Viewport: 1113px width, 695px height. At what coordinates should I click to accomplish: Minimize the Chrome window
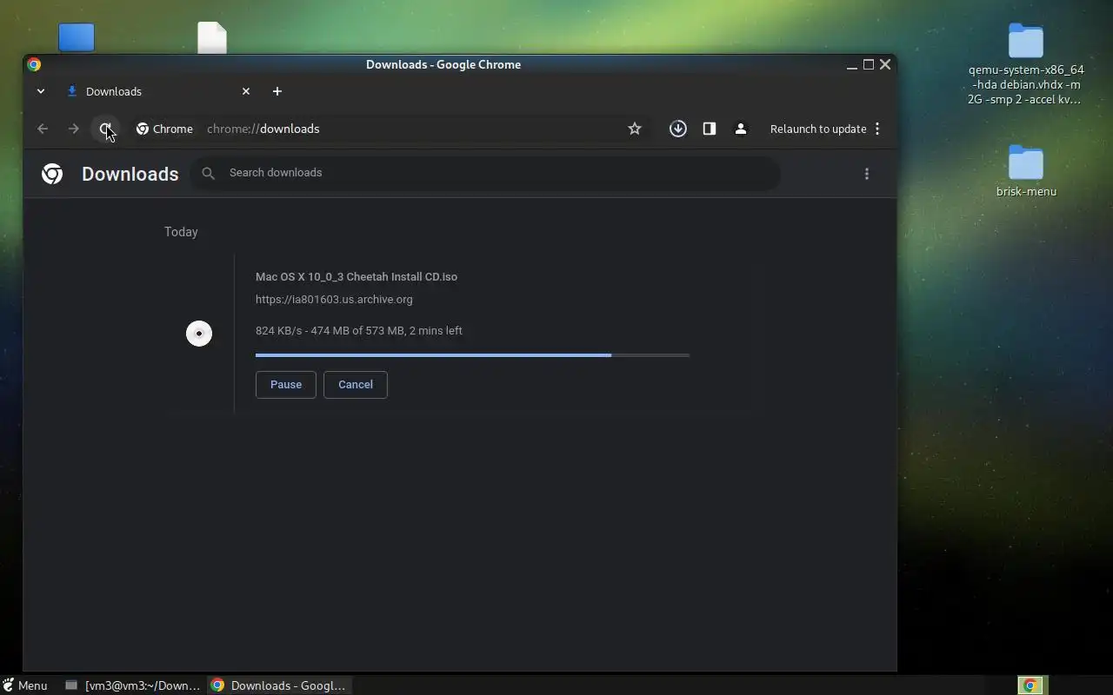[852, 64]
